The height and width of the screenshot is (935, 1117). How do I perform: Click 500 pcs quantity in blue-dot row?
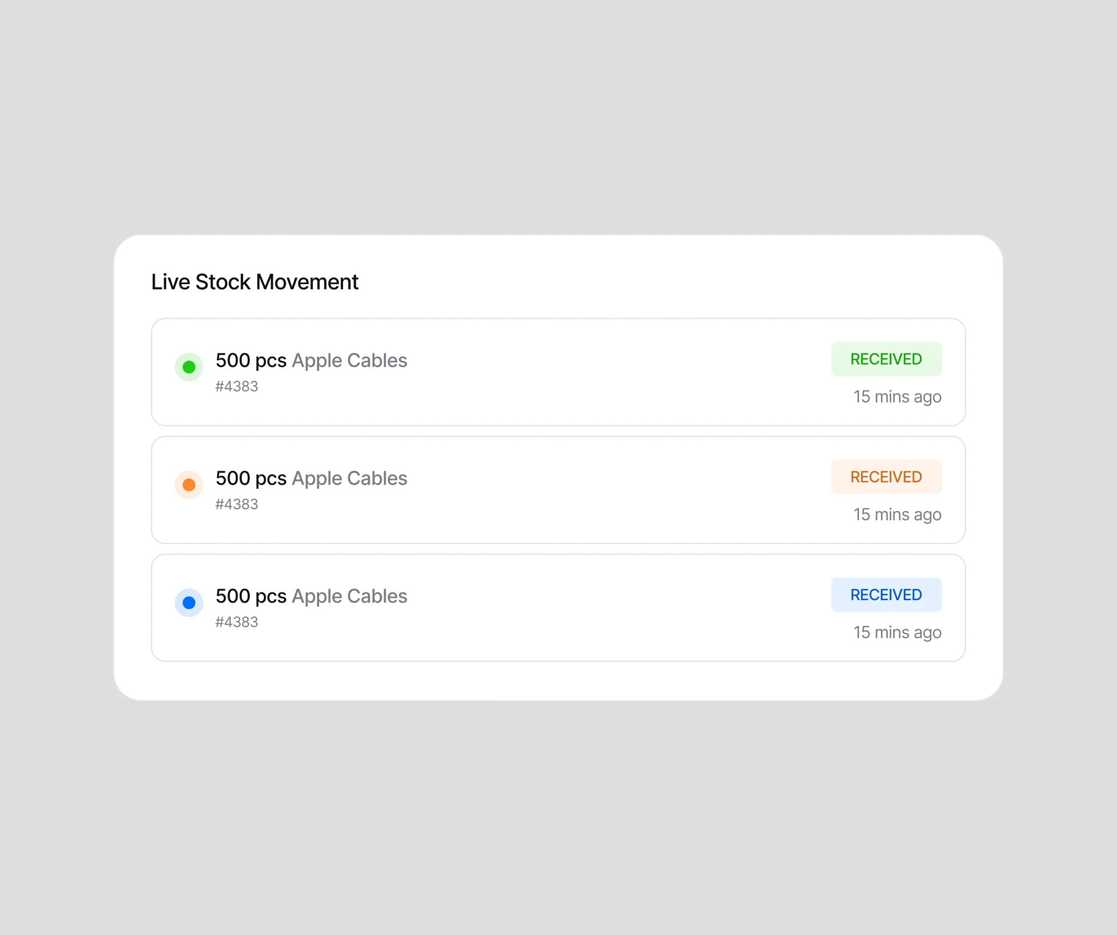pos(251,596)
